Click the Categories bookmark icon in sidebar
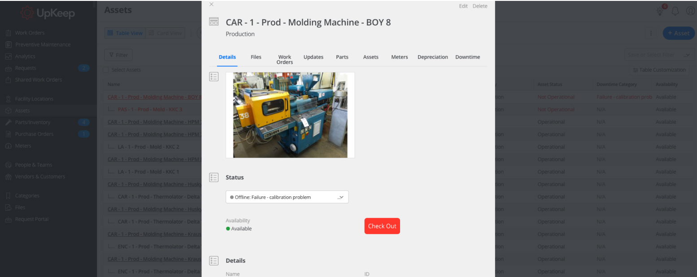The height and width of the screenshot is (277, 697). pos(8,195)
